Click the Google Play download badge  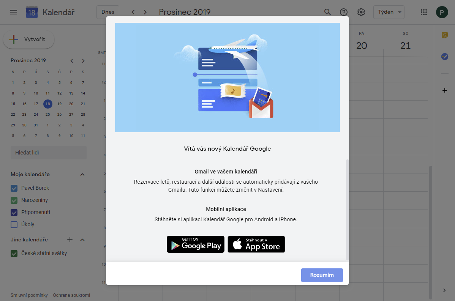tap(196, 244)
